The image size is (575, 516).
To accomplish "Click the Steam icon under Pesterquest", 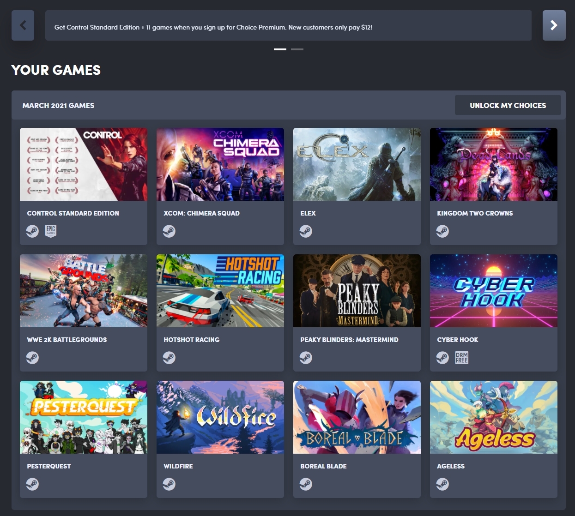I will pos(32,484).
